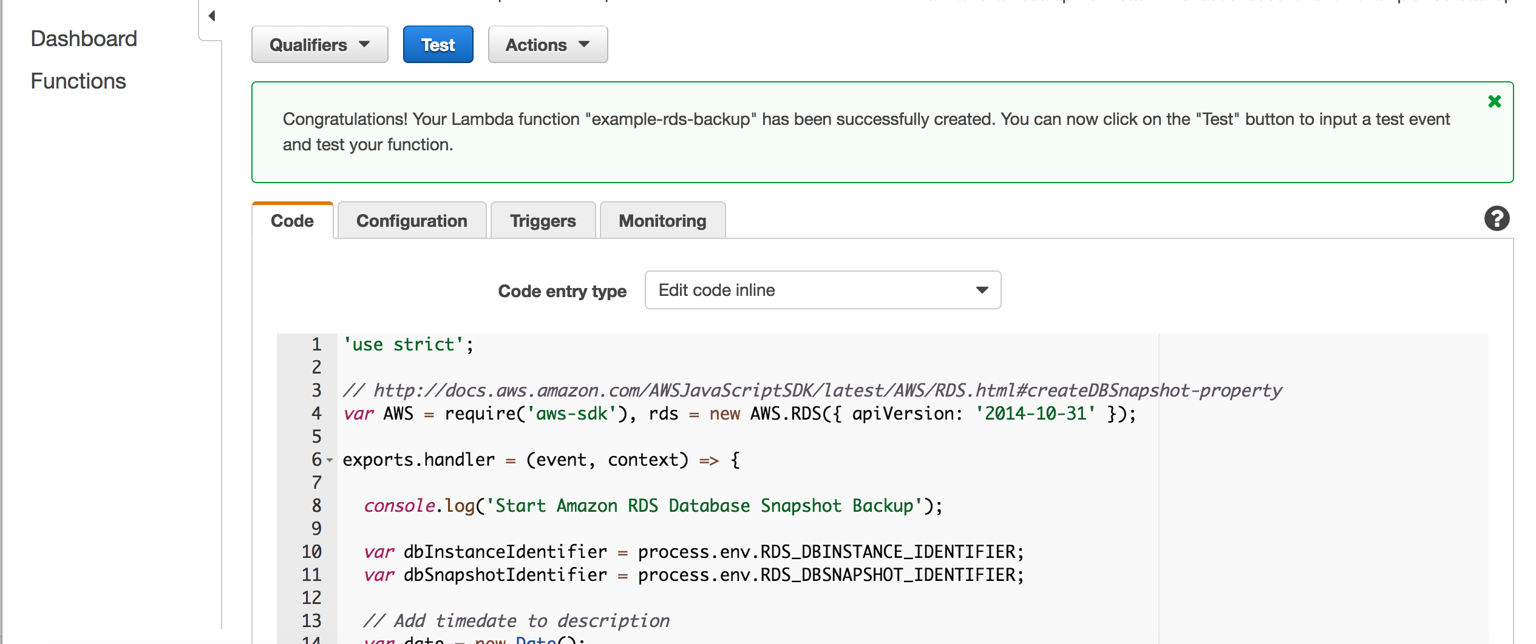1536x644 pixels.
Task: Switch to the Configuration tab
Action: click(412, 221)
